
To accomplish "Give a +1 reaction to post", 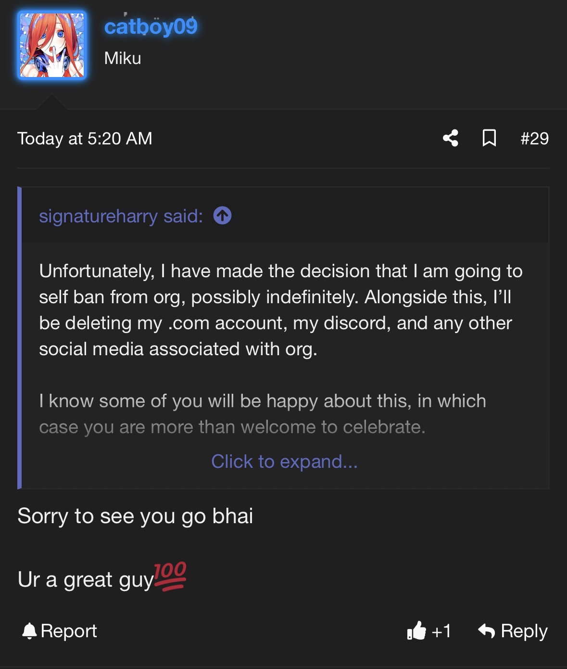I will tap(429, 630).
